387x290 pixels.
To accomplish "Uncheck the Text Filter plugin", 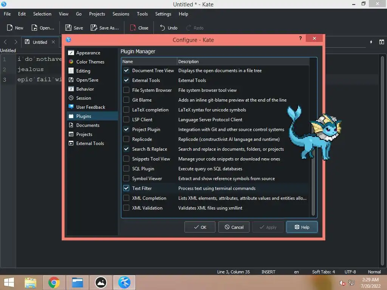I will point(126,188).
